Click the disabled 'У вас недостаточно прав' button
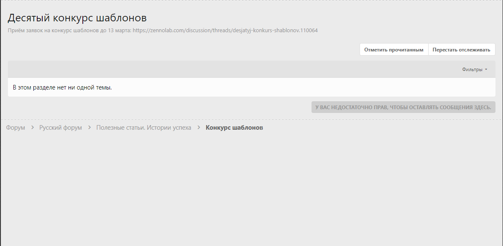Screen dimensions: 503x246 [403, 107]
